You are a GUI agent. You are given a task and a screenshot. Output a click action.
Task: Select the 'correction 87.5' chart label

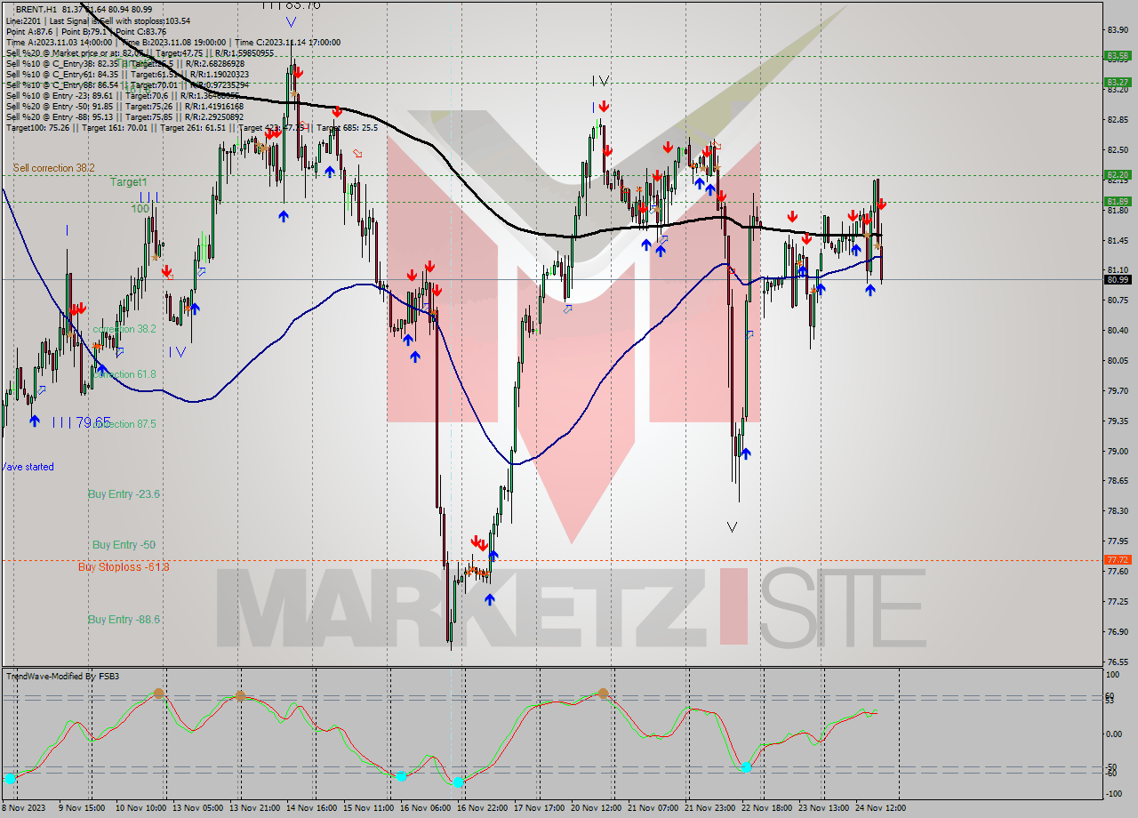(124, 424)
